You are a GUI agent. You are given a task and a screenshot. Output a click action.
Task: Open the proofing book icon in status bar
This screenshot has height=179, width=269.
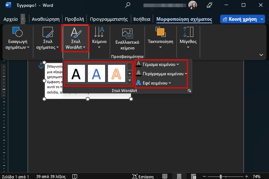[x=75, y=176]
